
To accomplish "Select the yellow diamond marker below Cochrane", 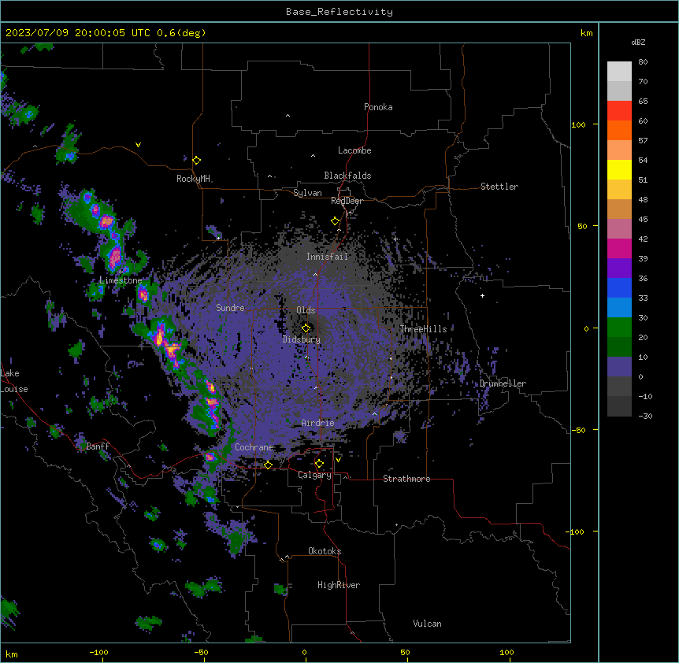I will pos(268,465).
